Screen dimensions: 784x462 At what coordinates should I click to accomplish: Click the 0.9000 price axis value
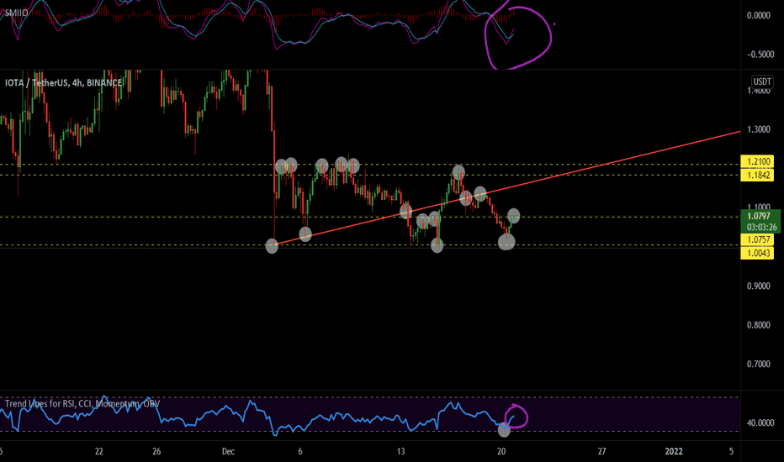point(758,286)
